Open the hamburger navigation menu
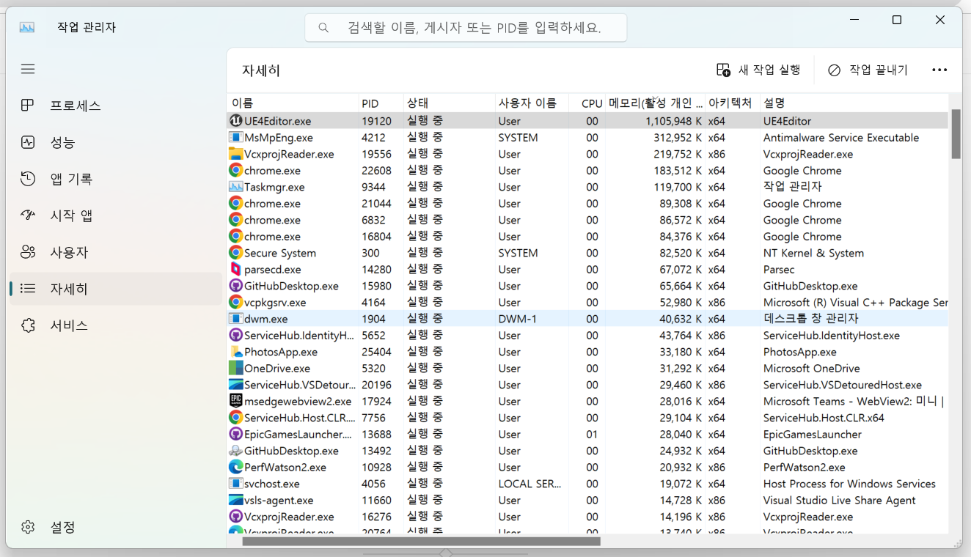The height and width of the screenshot is (557, 971). pos(28,69)
